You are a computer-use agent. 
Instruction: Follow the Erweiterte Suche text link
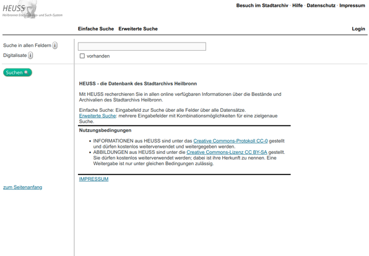click(97, 116)
